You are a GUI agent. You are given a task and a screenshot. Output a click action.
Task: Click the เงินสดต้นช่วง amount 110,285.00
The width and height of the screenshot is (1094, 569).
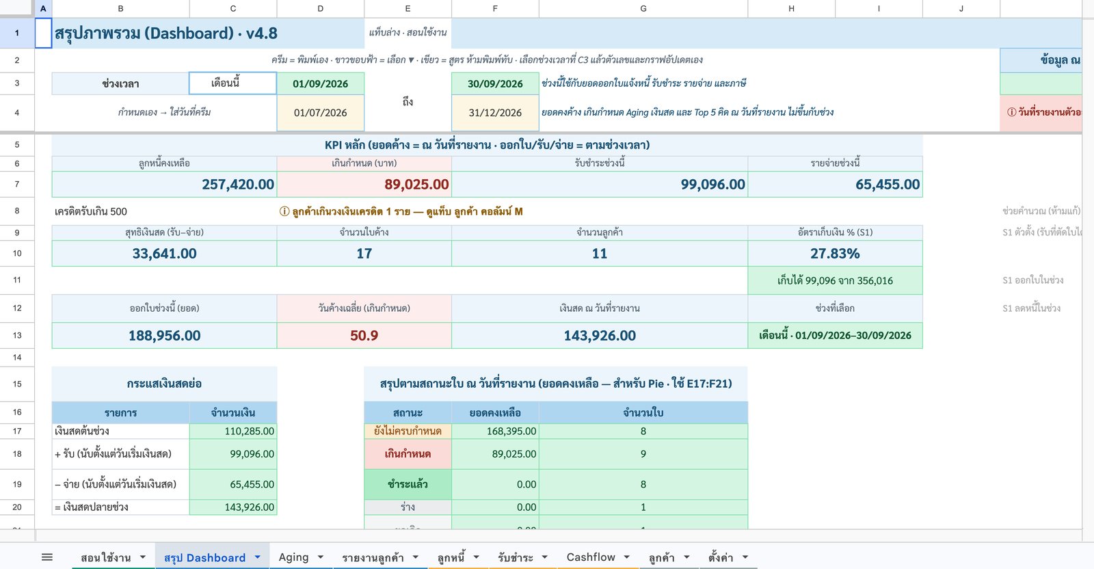point(233,431)
